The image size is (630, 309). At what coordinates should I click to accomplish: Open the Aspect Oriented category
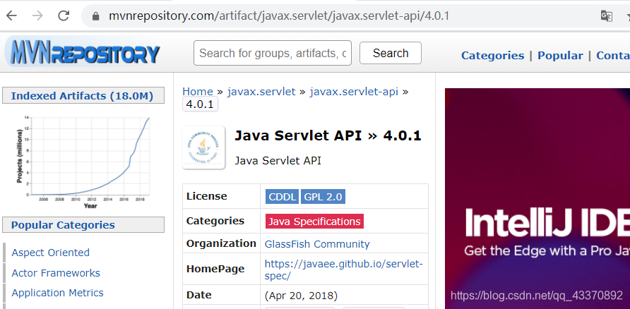(x=51, y=253)
